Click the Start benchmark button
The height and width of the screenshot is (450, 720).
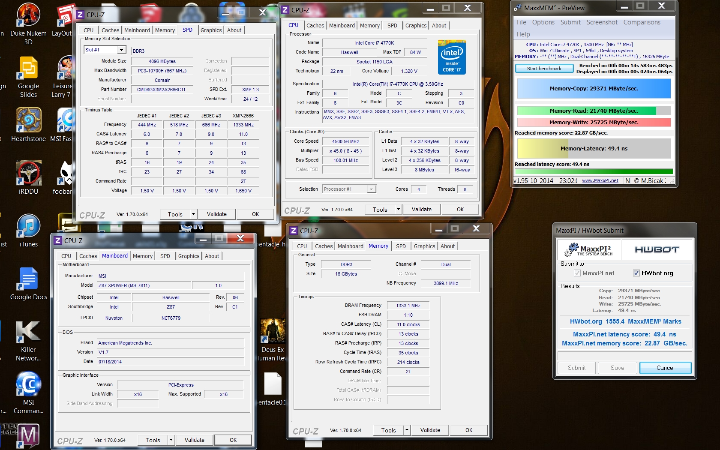pos(544,68)
